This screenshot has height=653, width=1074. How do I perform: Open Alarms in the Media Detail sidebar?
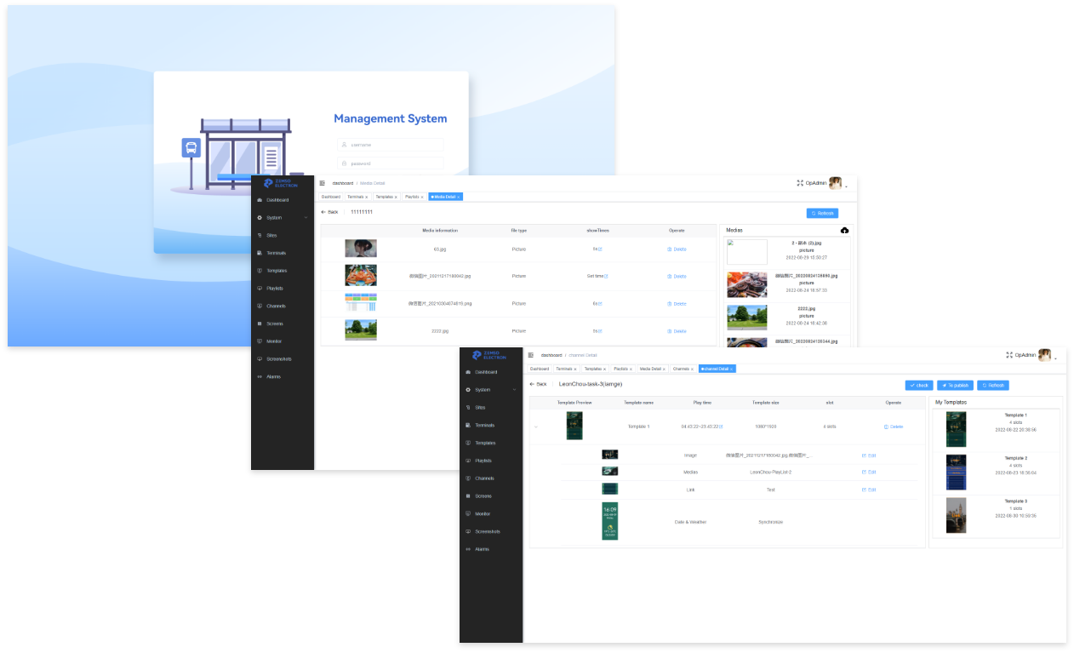[272, 376]
